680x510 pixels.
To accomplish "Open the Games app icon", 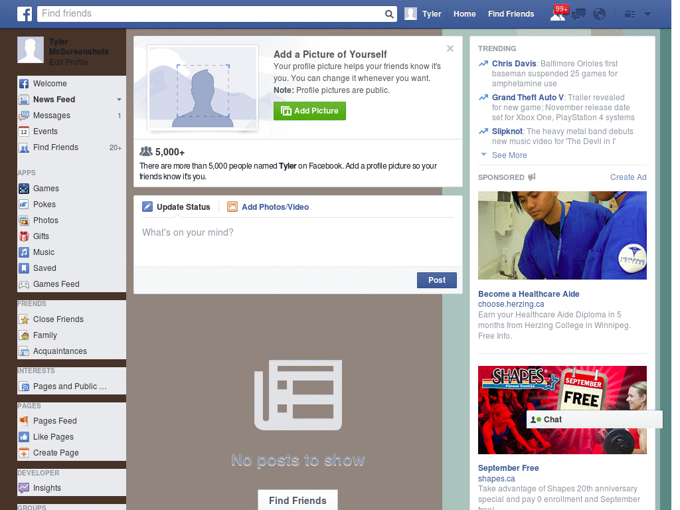I will click(x=24, y=189).
